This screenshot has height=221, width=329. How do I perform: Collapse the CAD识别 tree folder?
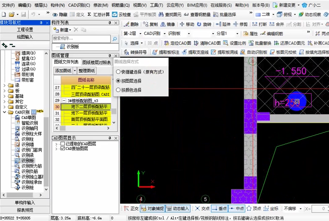(x=5, y=112)
